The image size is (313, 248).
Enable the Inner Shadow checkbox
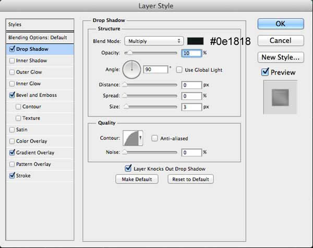pyautogui.click(x=12, y=61)
